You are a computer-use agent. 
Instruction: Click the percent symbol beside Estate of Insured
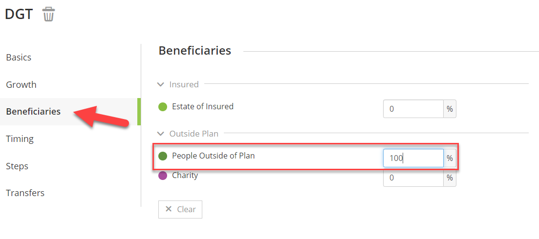(450, 109)
